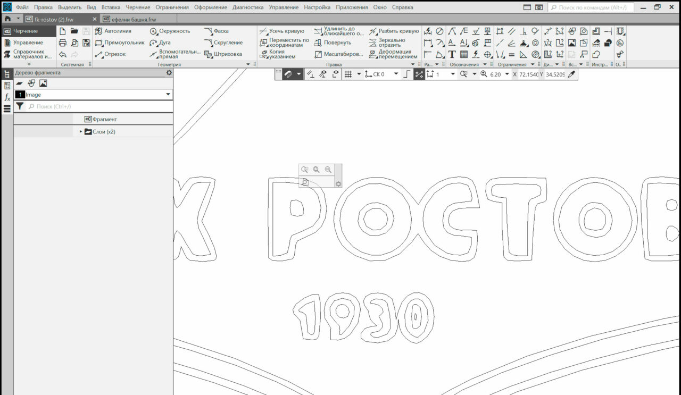Viewport: 681px width, 395px height.
Task: Click the Повернуть rotate tool
Action: (333, 43)
